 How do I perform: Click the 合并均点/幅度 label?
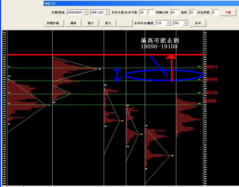click(144, 23)
